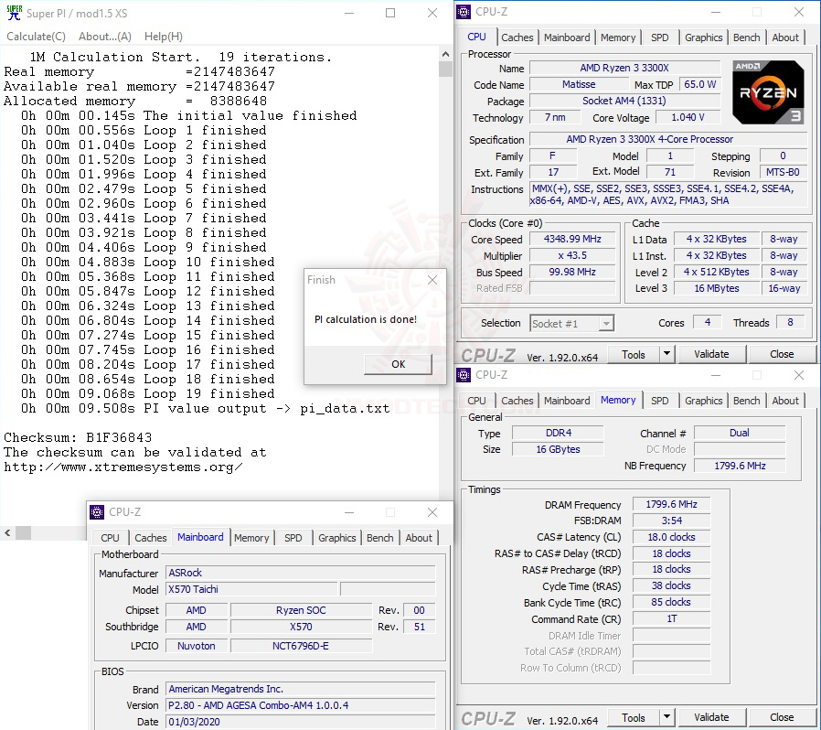Screen dimensions: 821x730
Task: Select CPU tab in Mainboard CPU-Z window
Action: pos(110,538)
